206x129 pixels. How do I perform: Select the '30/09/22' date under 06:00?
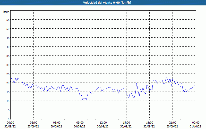click(x=56, y=126)
